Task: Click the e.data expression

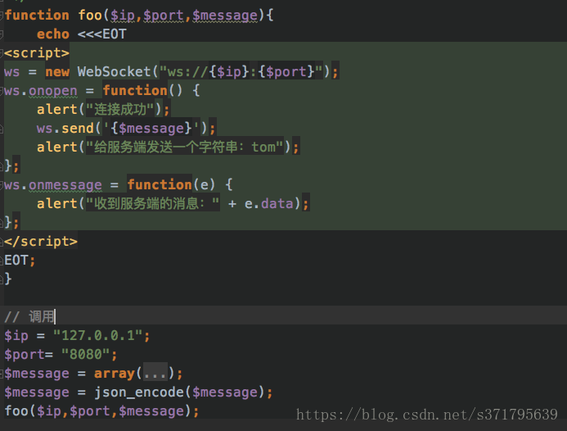Action: (268, 203)
